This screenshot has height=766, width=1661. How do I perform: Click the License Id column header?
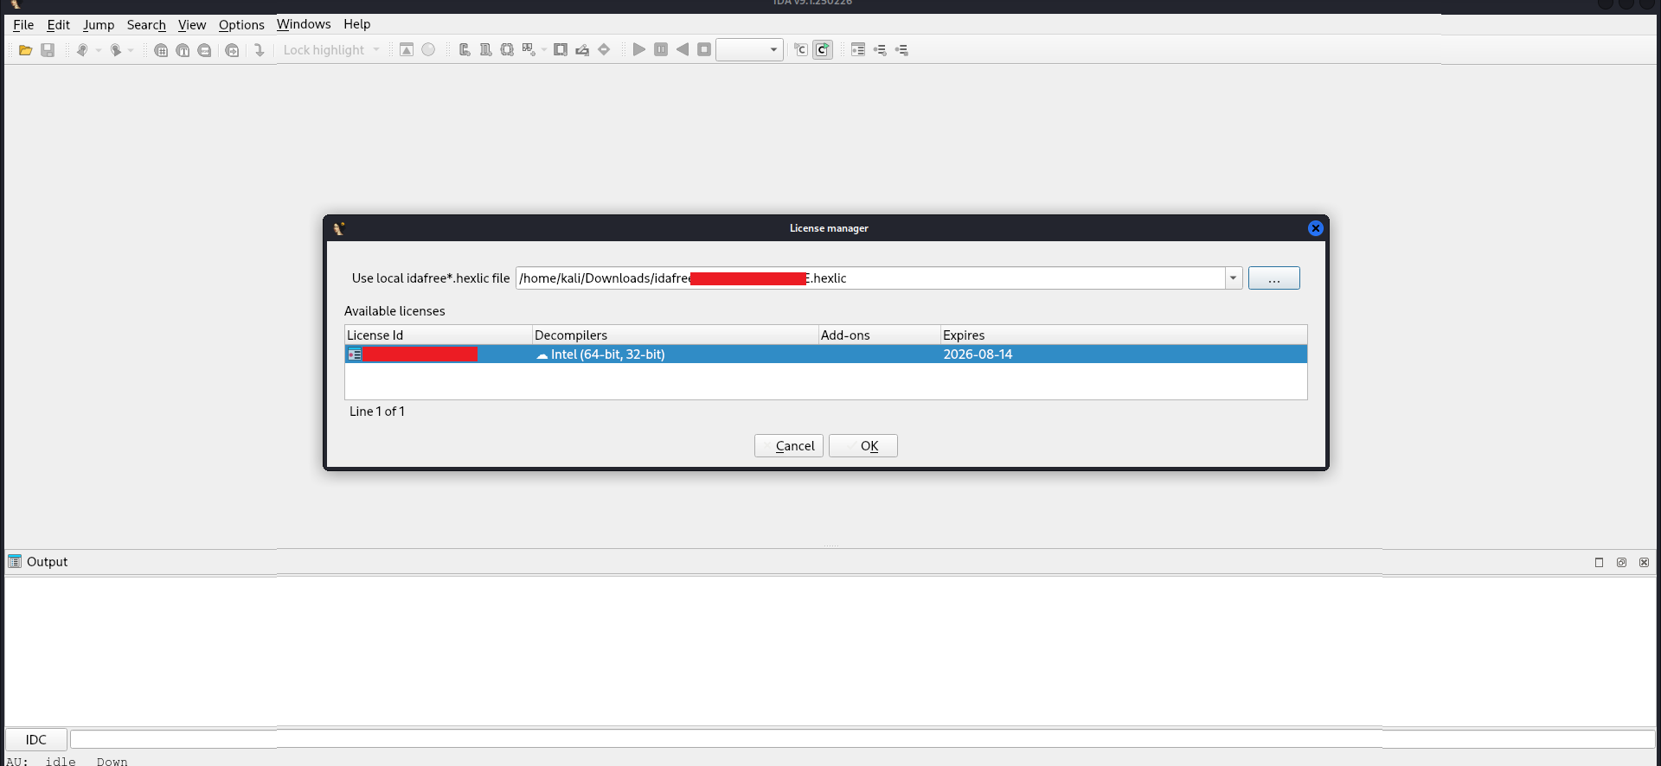tap(439, 335)
